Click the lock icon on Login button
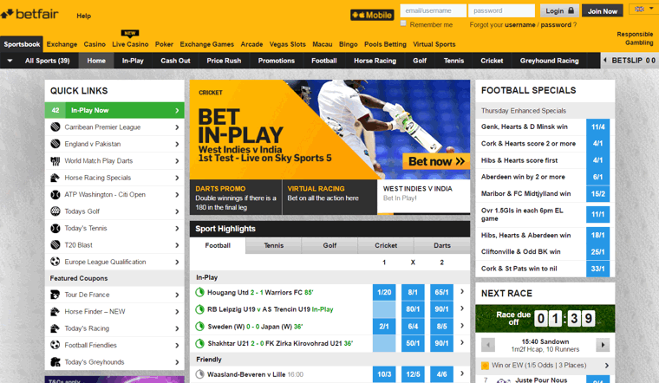 (x=571, y=10)
